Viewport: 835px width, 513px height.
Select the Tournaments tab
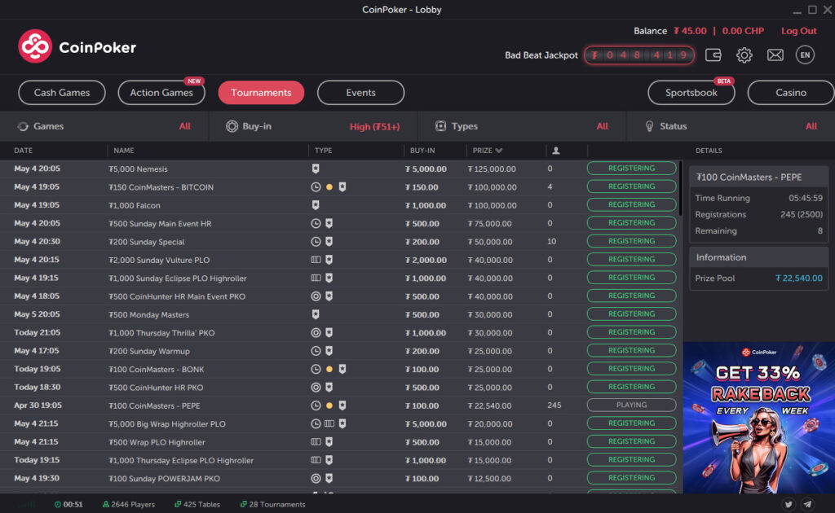pos(261,93)
